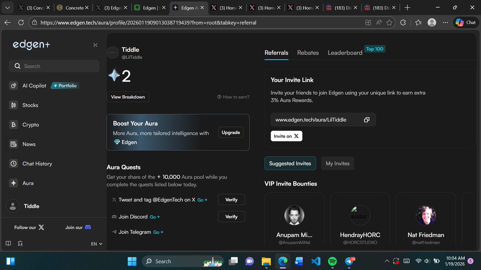Select the Suggested Invites tab
Image resolution: width=481 pixels, height=270 pixels.
(290, 163)
